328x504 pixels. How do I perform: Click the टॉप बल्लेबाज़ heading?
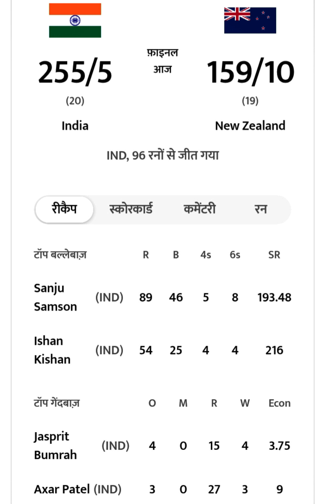pos(60,255)
